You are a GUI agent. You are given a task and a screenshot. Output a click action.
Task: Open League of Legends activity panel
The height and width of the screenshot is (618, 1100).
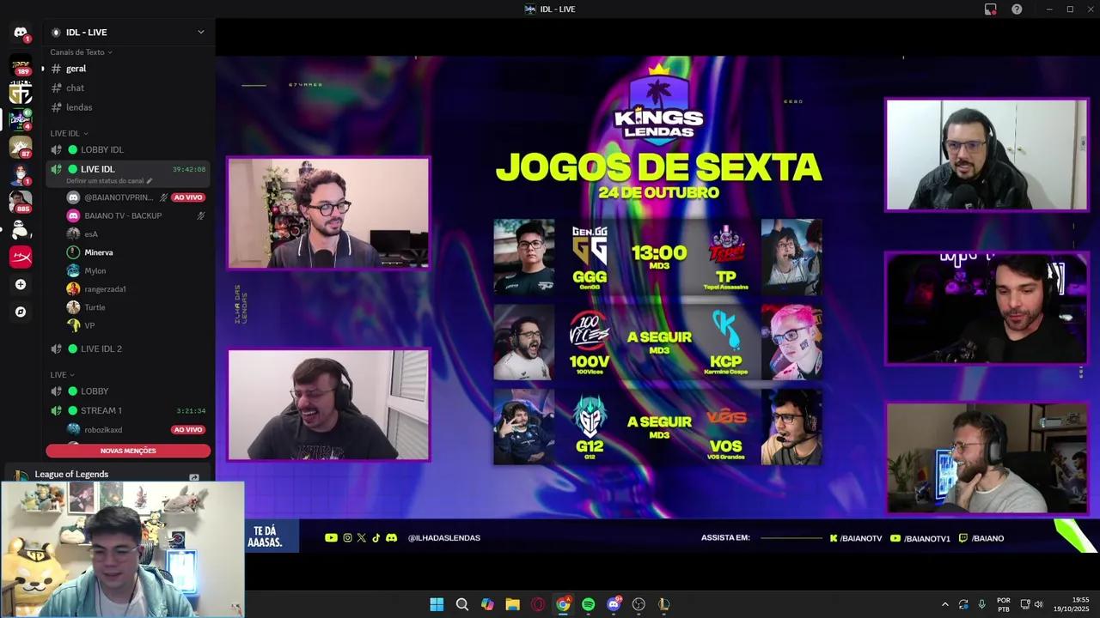point(107,475)
